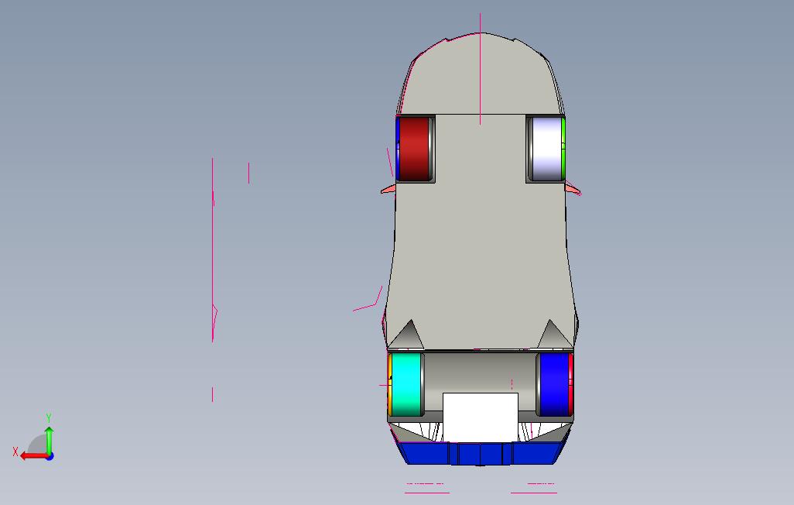Select the red front wheel of car
794x505 pixels.
416,148
